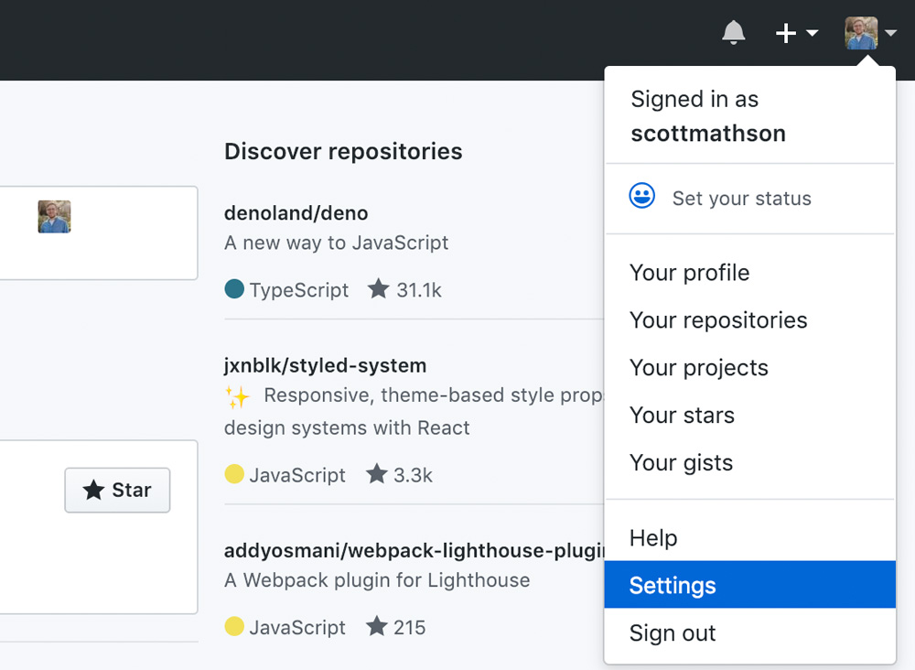Click the 215 star count
Screen dimensions: 915x670
point(409,627)
